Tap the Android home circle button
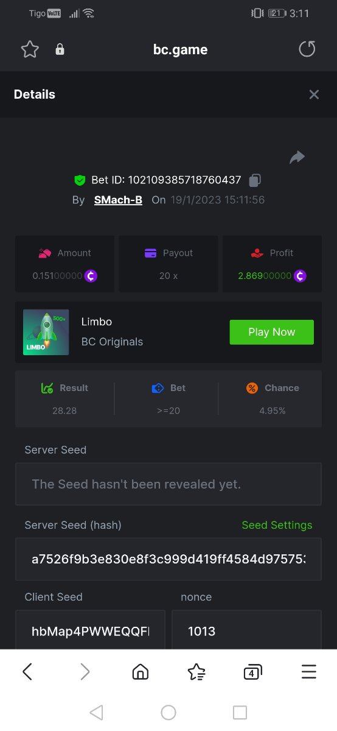This screenshot has height=731, width=337. (168, 712)
